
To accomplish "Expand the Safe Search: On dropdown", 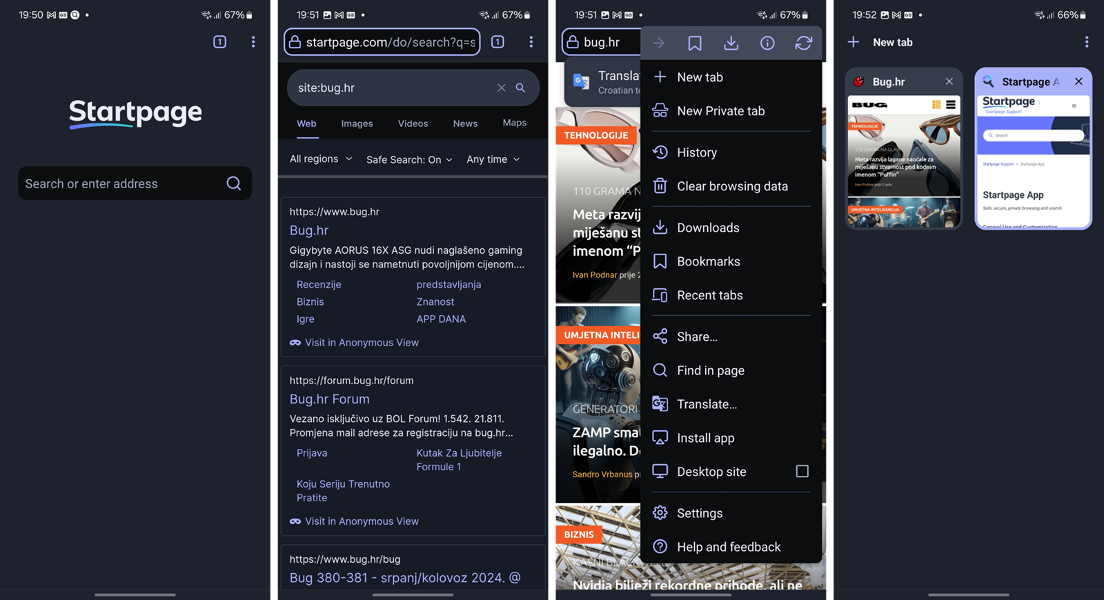I will click(x=409, y=159).
